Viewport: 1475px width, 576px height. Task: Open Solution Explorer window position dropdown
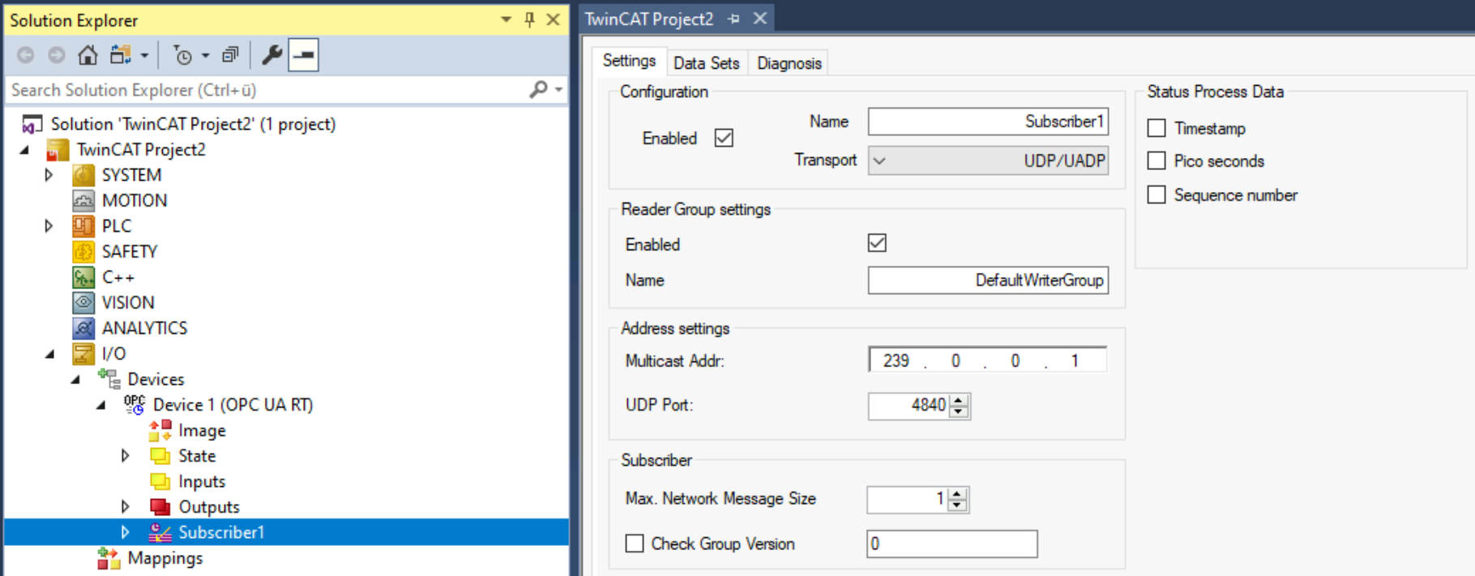tap(506, 19)
